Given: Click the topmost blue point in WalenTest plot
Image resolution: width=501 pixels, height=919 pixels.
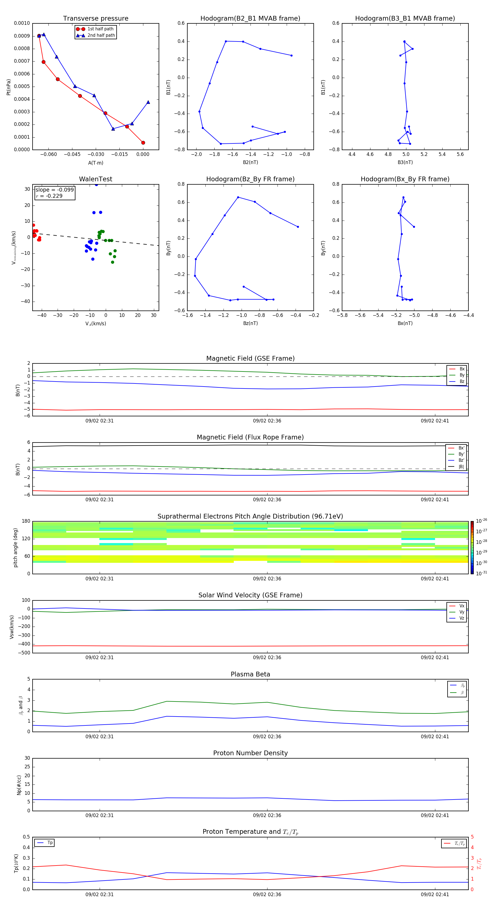Looking at the screenshot, I should [x=96, y=185].
